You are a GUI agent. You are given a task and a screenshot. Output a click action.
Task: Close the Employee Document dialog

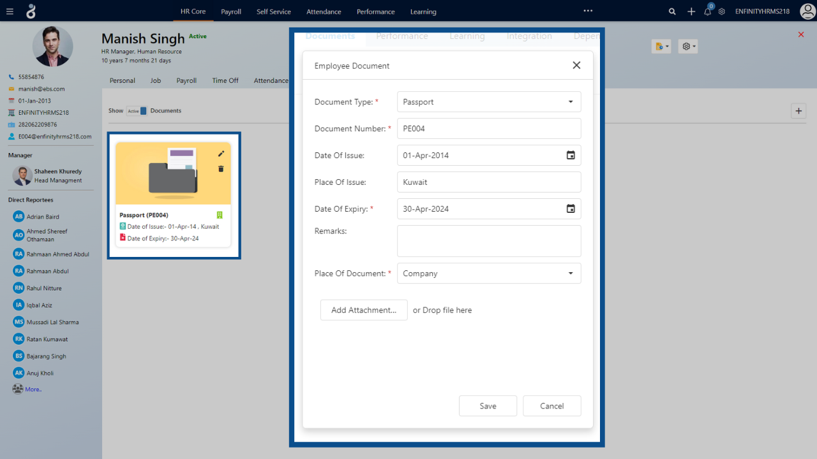point(576,66)
